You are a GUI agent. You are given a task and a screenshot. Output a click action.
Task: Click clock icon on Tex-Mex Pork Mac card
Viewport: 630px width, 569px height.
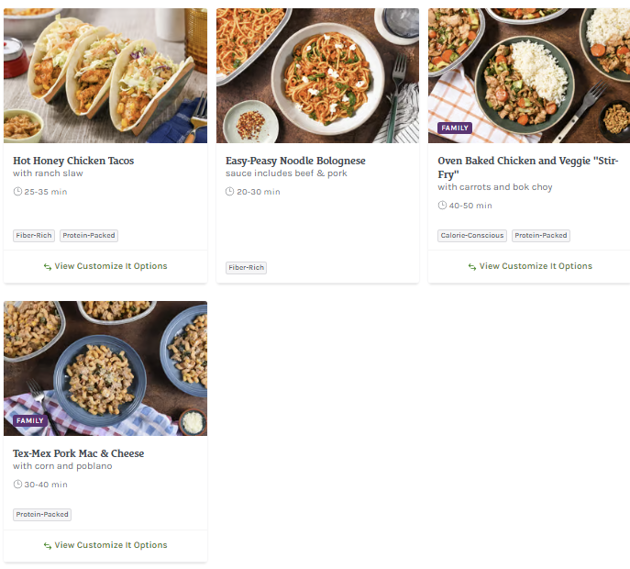[17, 485]
